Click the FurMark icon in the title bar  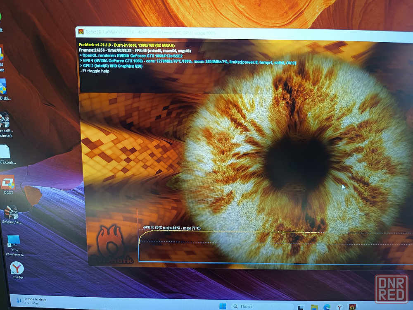point(81,32)
